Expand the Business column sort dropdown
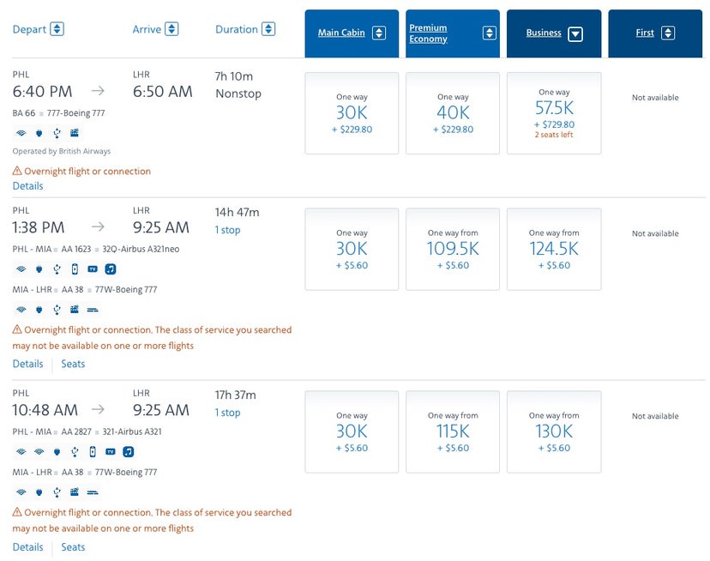710x561 pixels. pyautogui.click(x=576, y=33)
